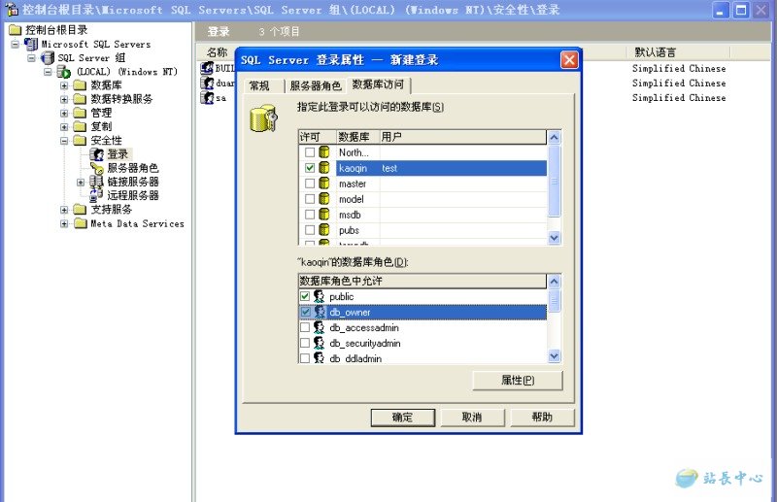Expand the 复制 tree node
Image resolution: width=777 pixels, height=502 pixels.
[x=64, y=127]
